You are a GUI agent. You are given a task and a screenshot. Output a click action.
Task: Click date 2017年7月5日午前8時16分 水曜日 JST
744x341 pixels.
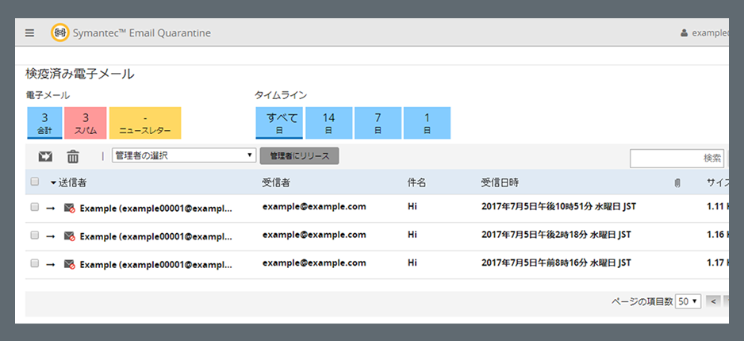click(x=556, y=262)
